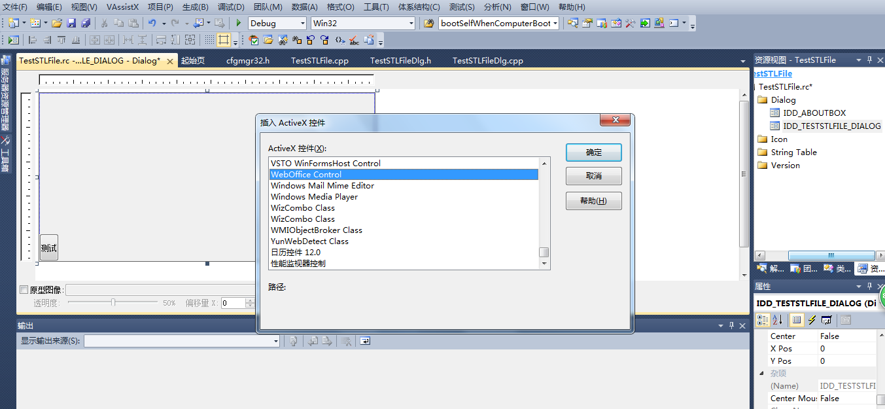
Task: Click the Toolbox hammer and wrench icon
Action: point(631,23)
